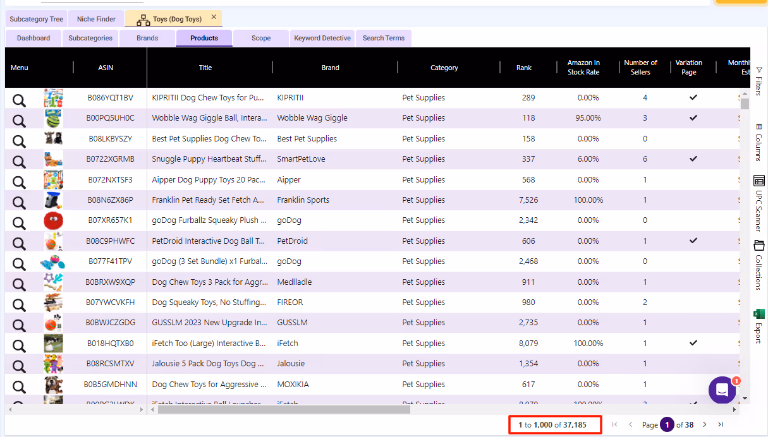
Task: Click brand SmartPetLove cell
Action: [301, 159]
